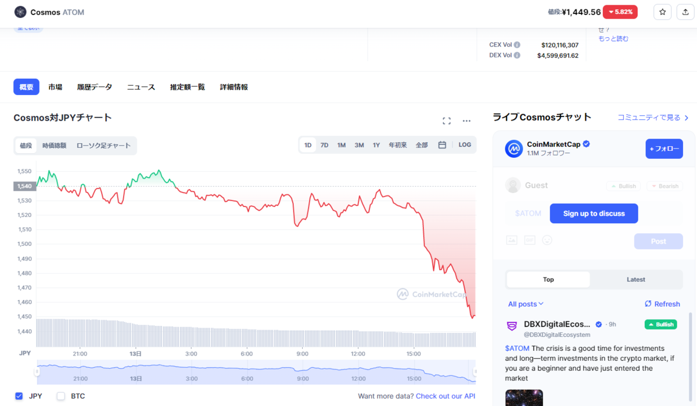The image size is (697, 406).
Task: Open the 概要 tab
Action: pyautogui.click(x=26, y=87)
